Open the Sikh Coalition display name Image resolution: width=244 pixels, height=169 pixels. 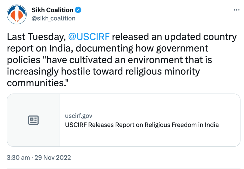pos(52,10)
